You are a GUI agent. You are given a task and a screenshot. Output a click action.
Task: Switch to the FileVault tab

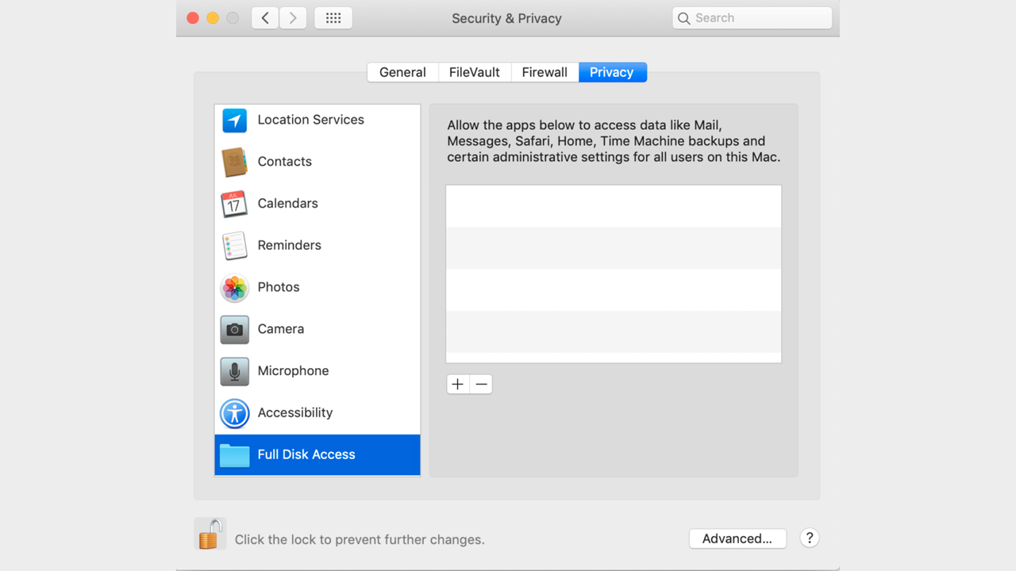click(x=475, y=72)
